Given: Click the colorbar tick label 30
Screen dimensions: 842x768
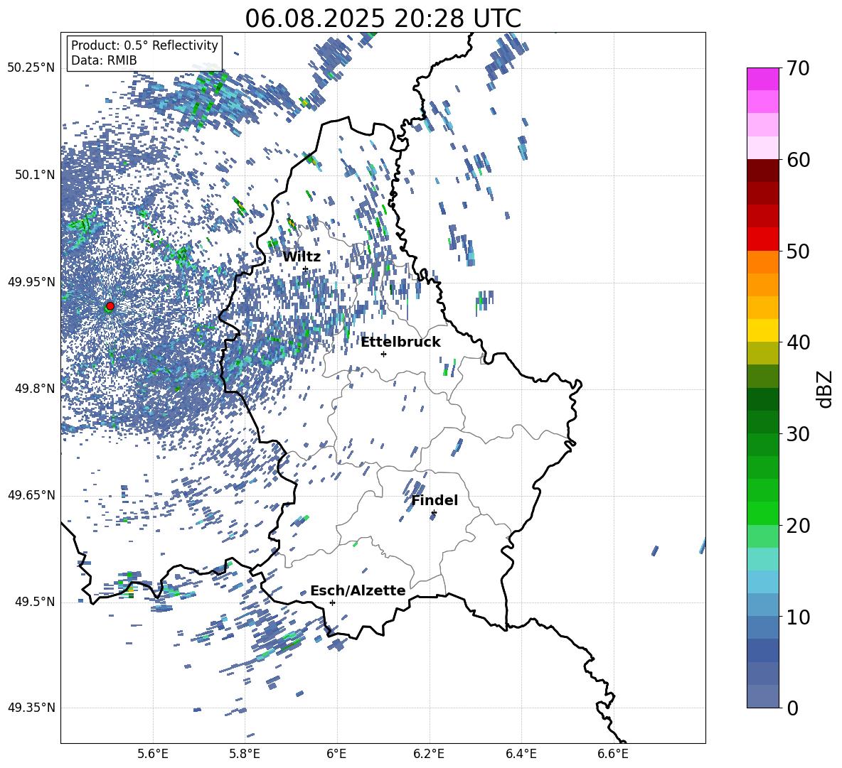Looking at the screenshot, I should tap(798, 434).
